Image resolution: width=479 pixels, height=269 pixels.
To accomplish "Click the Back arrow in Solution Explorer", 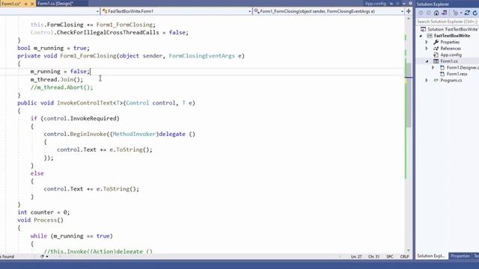I will click(x=421, y=13).
